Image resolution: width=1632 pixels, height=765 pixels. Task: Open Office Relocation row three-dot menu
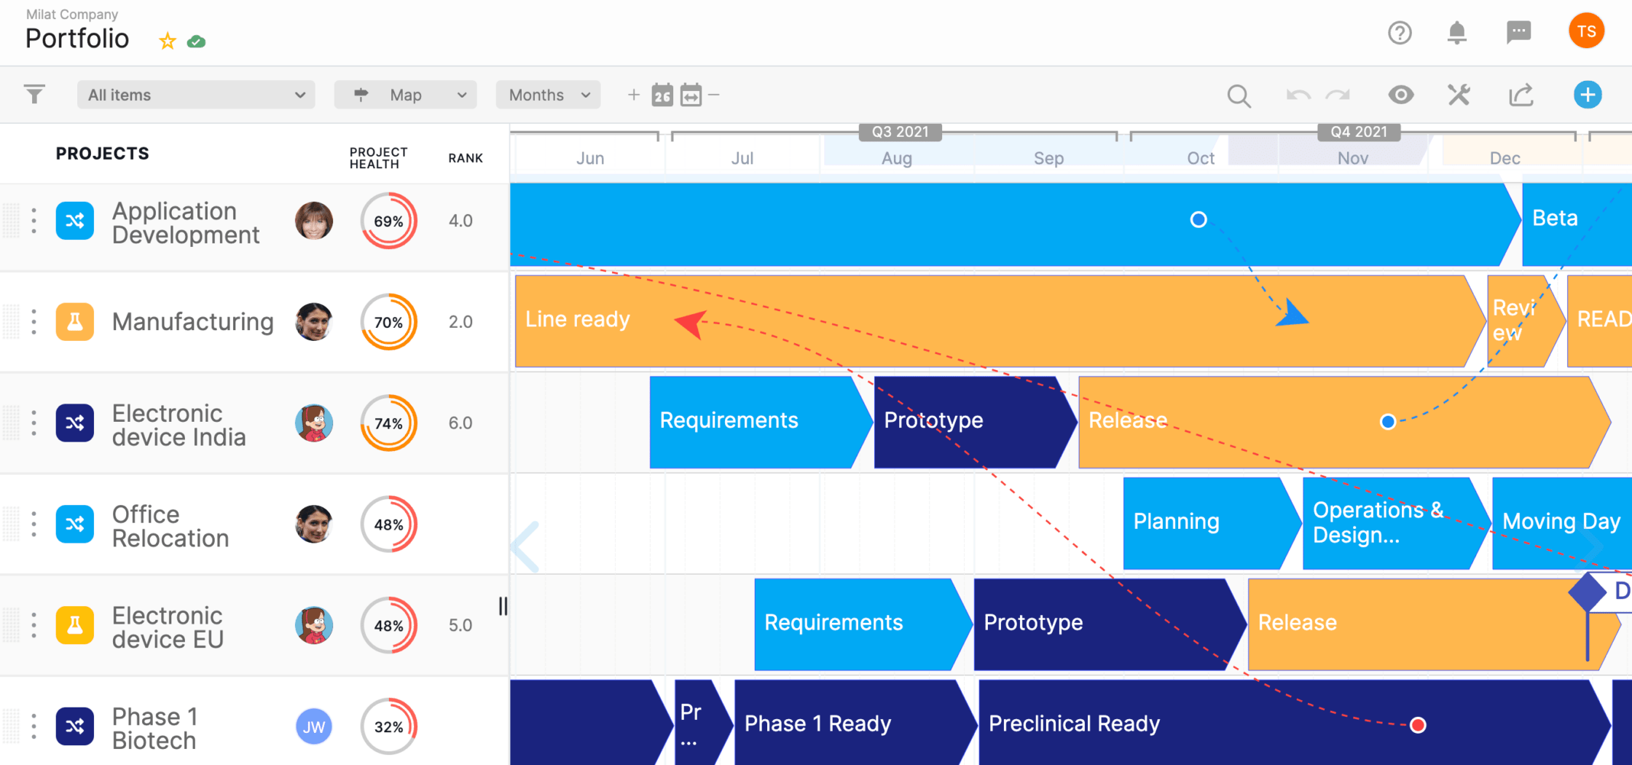34,525
